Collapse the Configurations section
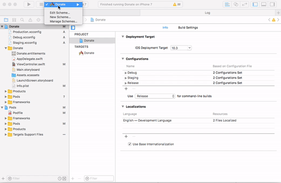This screenshot has height=183, width=281. [123, 59]
